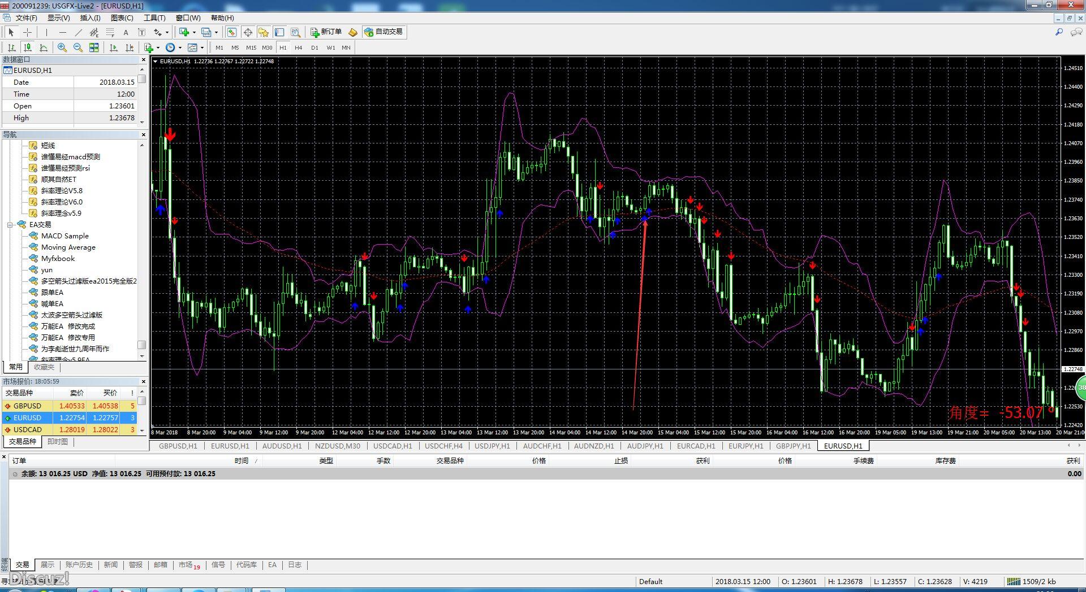Select the M30 timeframe
1086x592 pixels.
tap(267, 47)
